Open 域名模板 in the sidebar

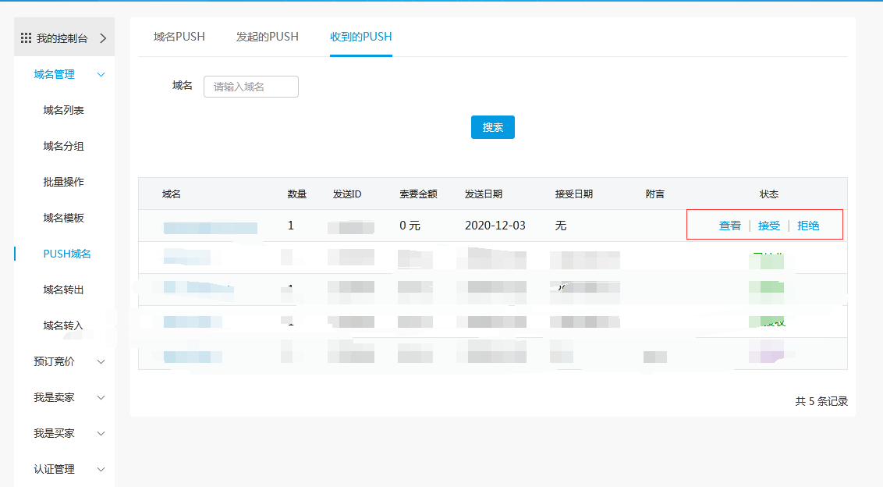(x=63, y=219)
